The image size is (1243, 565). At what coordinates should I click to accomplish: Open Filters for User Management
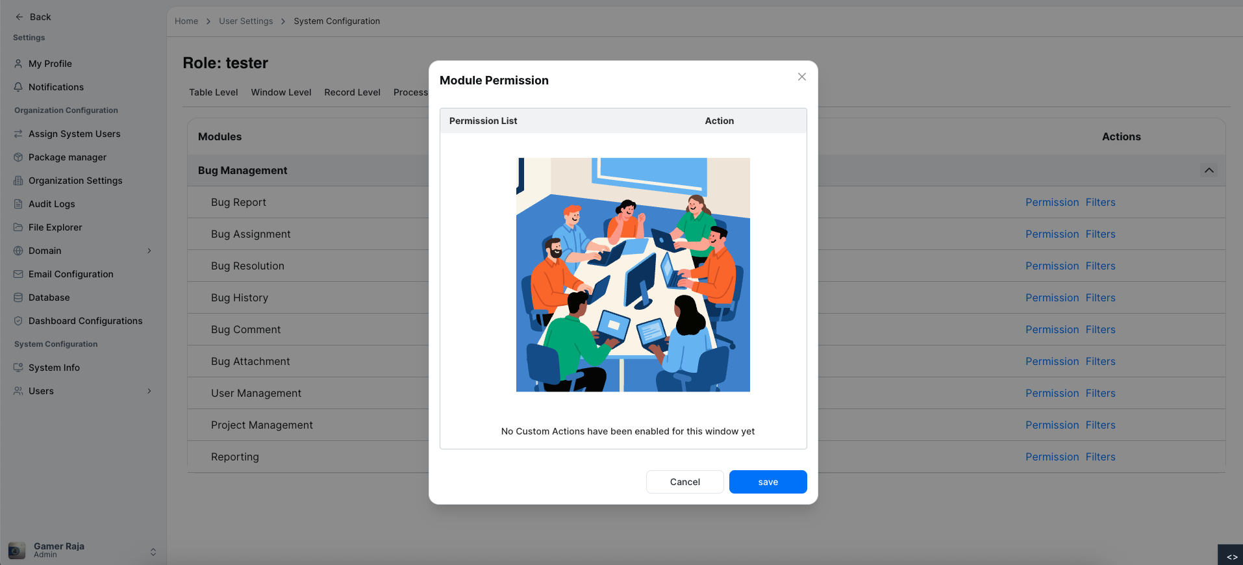pyautogui.click(x=1101, y=394)
